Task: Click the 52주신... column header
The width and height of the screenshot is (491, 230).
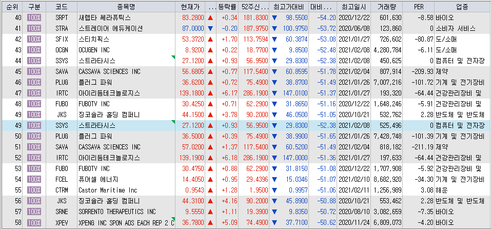Action: [253, 7]
